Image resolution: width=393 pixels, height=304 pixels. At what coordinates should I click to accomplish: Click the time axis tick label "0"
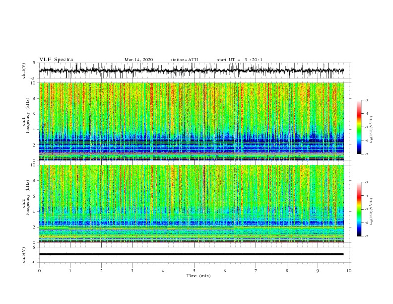click(39, 271)
